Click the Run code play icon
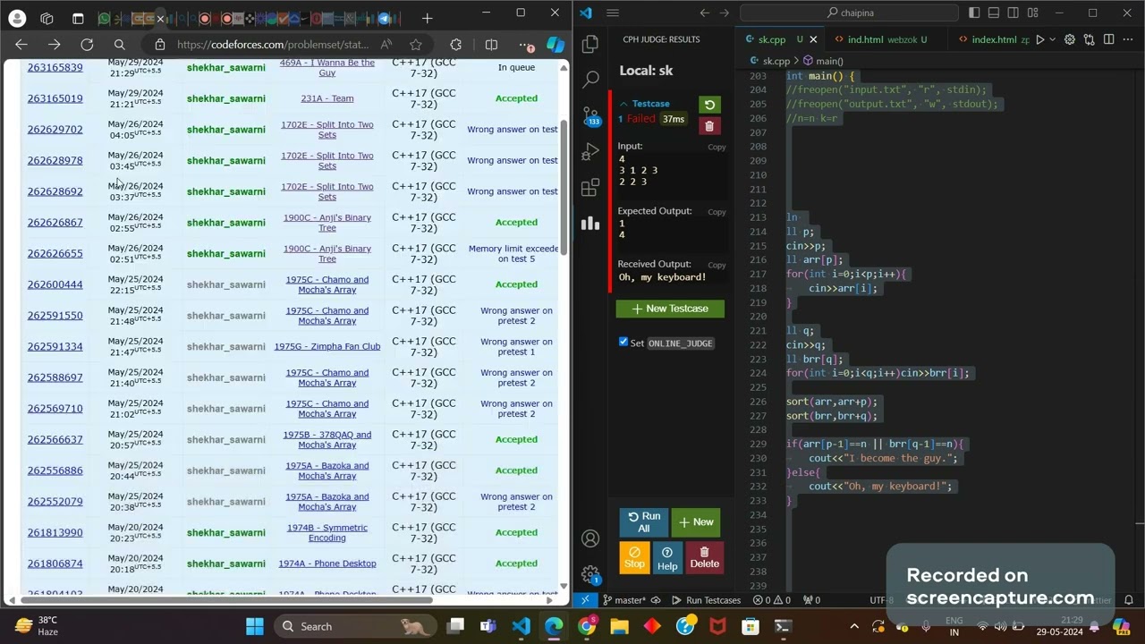The height and width of the screenshot is (644, 1145). click(x=1039, y=39)
